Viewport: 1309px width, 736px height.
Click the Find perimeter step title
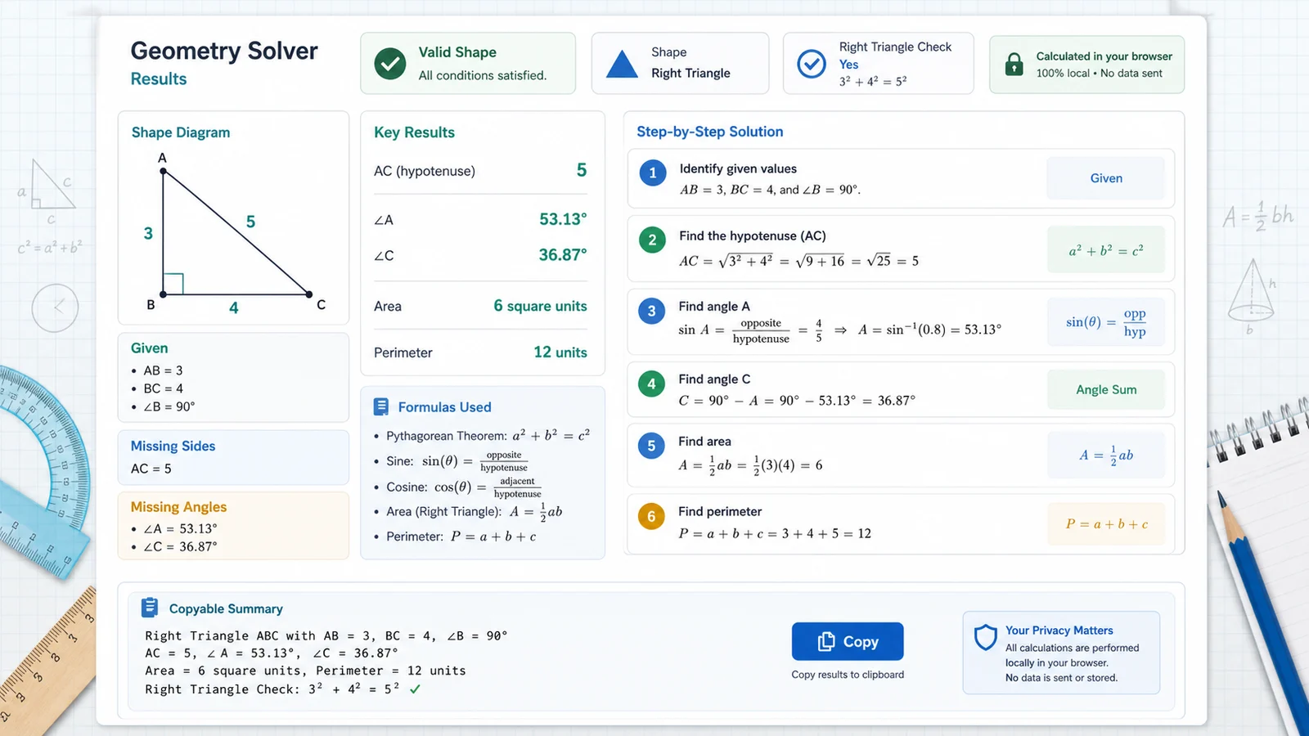[720, 511]
